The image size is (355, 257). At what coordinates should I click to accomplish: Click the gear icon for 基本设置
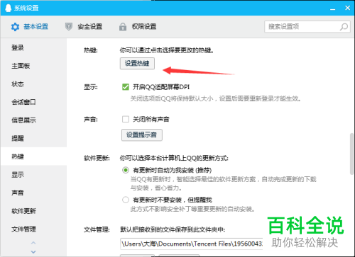coord(16,27)
